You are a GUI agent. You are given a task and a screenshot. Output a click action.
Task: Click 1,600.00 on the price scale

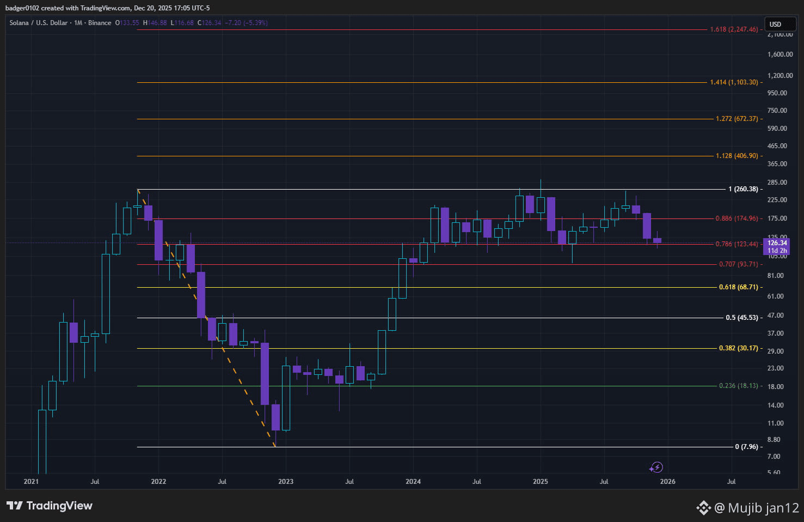click(x=780, y=54)
